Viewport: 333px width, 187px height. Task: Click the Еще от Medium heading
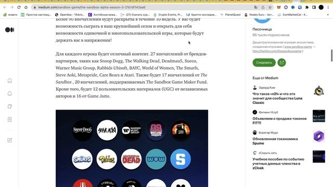265,78
